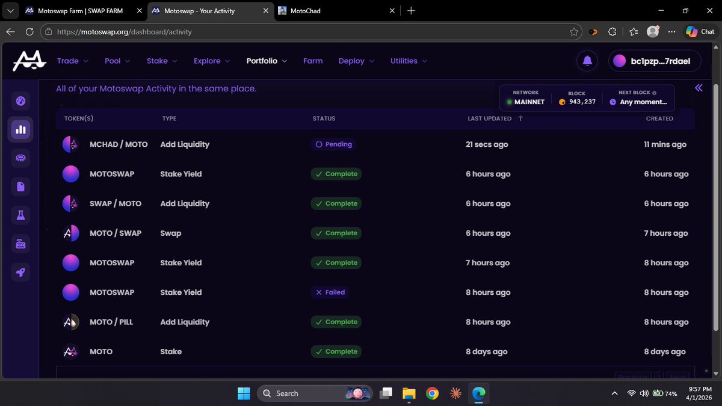The image size is (722, 406).
Task: Click the cash register sidebar icon
Action: (x=20, y=244)
